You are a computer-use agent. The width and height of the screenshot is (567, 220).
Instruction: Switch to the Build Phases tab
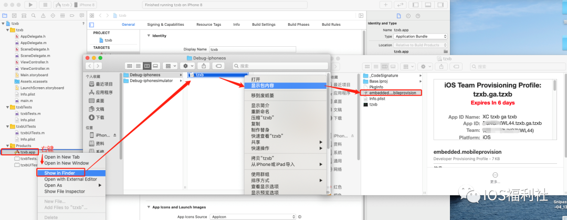[x=298, y=25]
